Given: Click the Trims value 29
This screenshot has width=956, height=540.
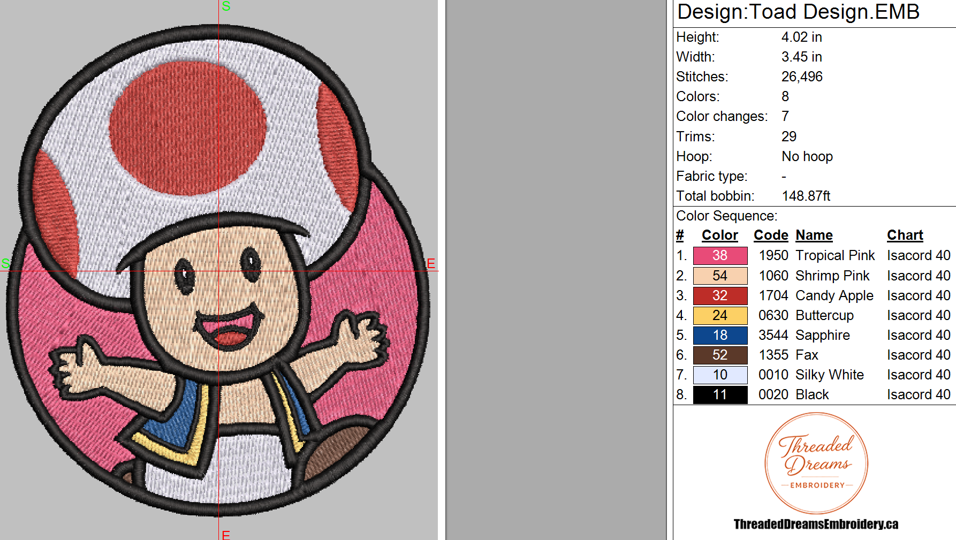Looking at the screenshot, I should [x=789, y=136].
